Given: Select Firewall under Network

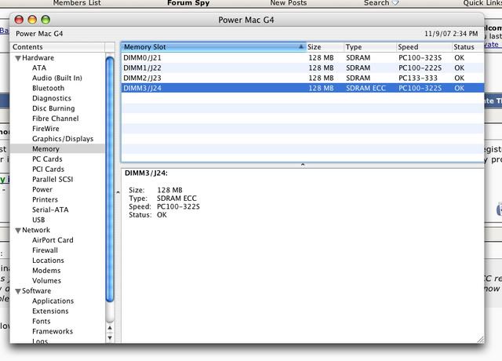Looking at the screenshot, I should [45, 250].
